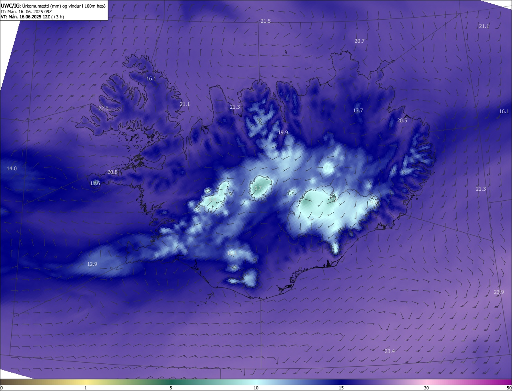Click the colorbar tick labeled 5
Screen dimensions: 512x391
point(171,388)
